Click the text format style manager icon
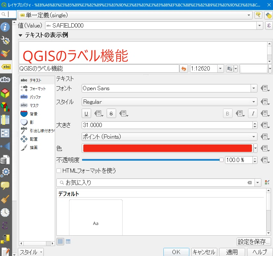Image resolution: width=273 pixels, height=256 pixels. [267, 183]
